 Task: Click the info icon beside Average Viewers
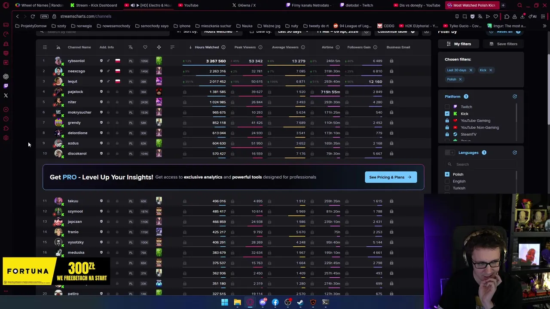pyautogui.click(x=303, y=47)
